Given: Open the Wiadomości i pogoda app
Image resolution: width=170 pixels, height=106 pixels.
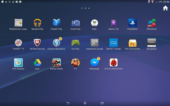Looking at the screenshot, I should click(18, 23).
